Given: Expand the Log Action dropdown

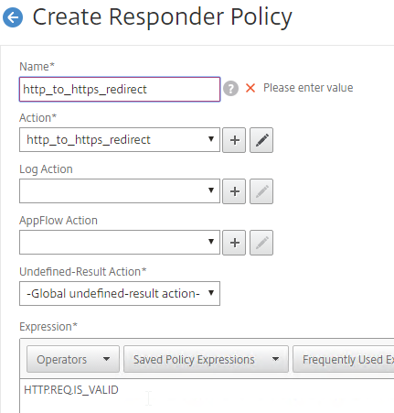Looking at the screenshot, I should 120,190.
